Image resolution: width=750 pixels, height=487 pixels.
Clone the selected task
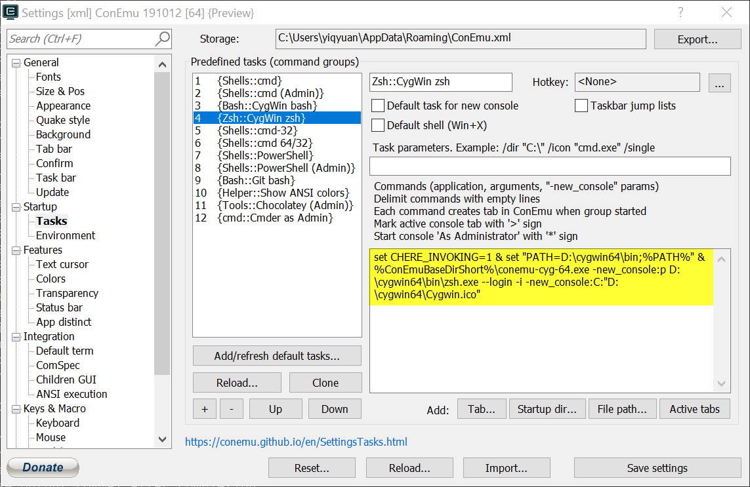click(x=325, y=382)
